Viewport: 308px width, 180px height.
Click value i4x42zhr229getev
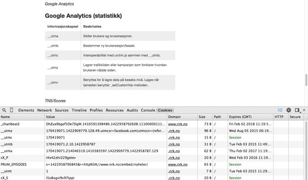(61, 158)
